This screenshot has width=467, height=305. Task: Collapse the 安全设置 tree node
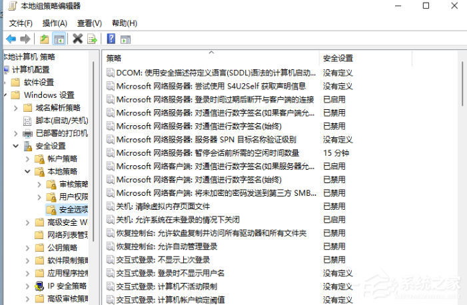(15, 146)
